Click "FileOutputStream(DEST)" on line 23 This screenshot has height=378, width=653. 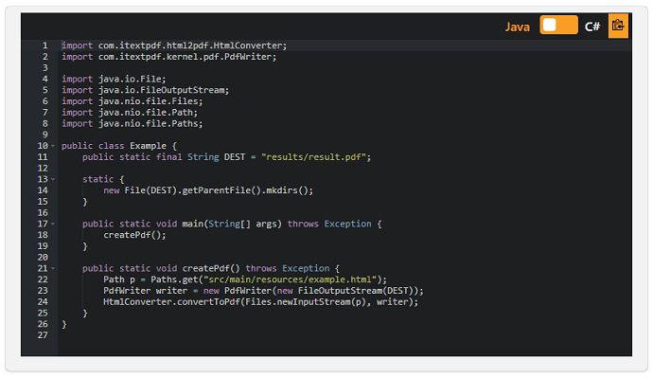point(355,291)
